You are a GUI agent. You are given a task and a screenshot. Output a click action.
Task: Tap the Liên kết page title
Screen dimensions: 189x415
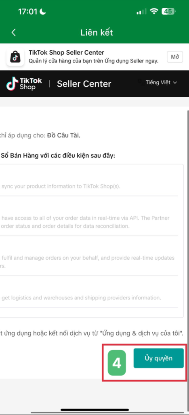97,32
